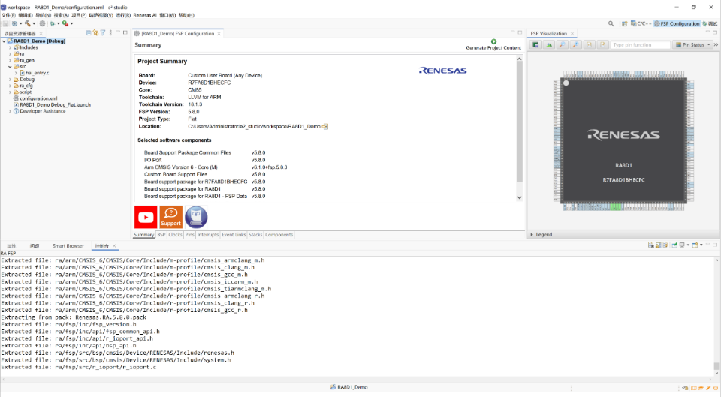721x397 pixels.
Task: Expand Developer Assistance node
Action: click(x=10, y=111)
